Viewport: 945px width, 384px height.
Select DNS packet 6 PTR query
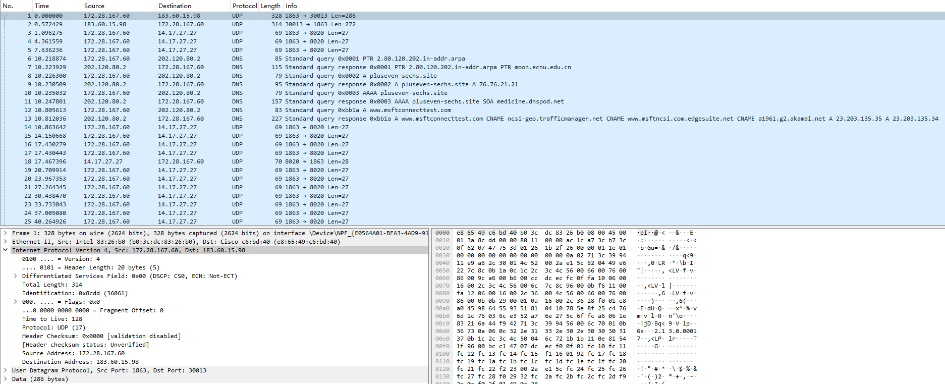coord(472,59)
